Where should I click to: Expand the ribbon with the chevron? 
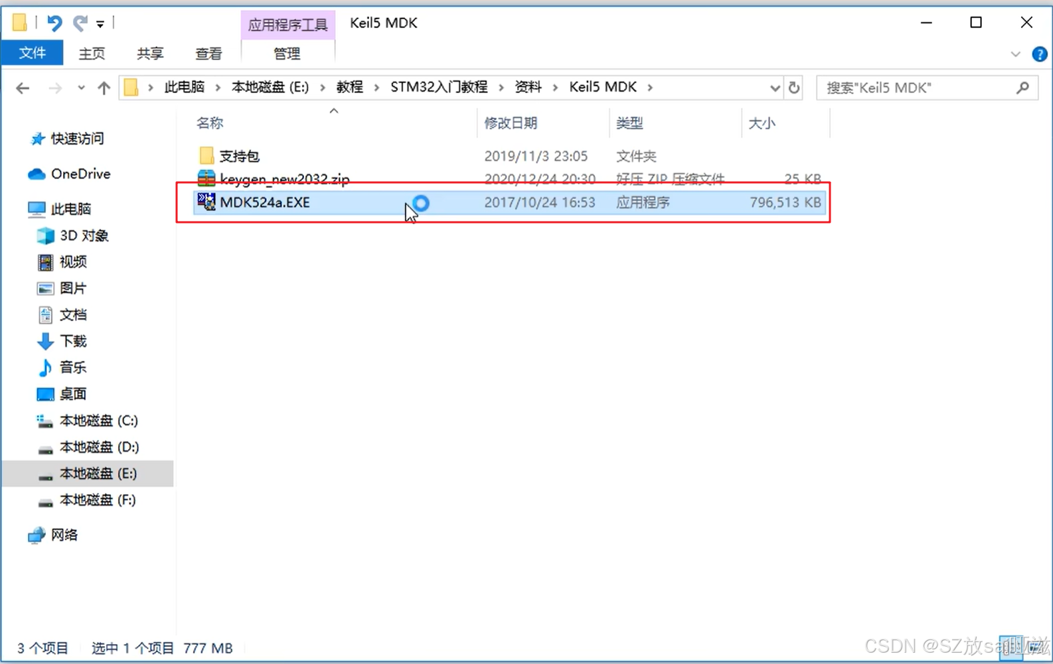tap(1015, 54)
